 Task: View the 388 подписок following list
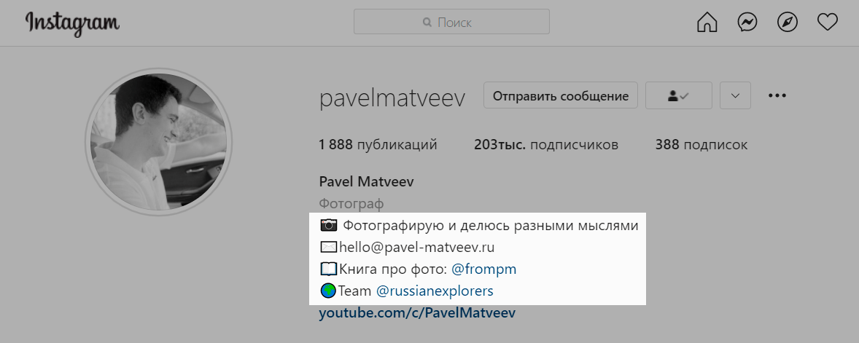[x=701, y=145]
